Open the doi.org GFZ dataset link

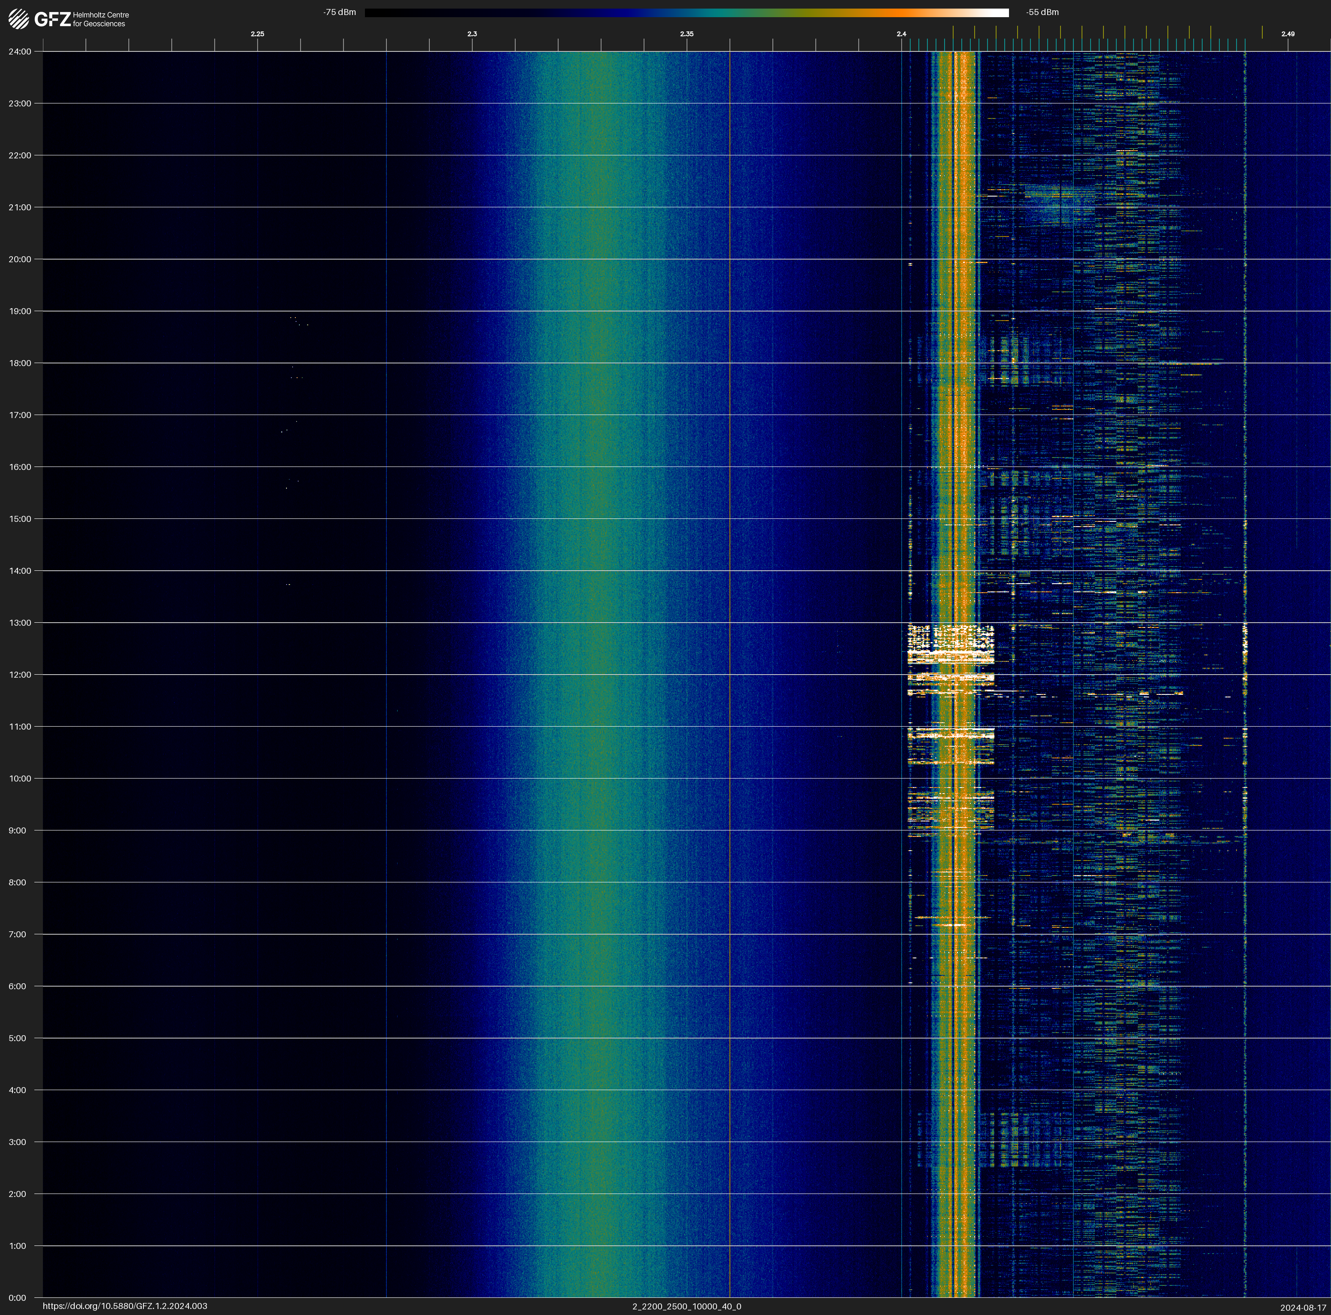125,1306
